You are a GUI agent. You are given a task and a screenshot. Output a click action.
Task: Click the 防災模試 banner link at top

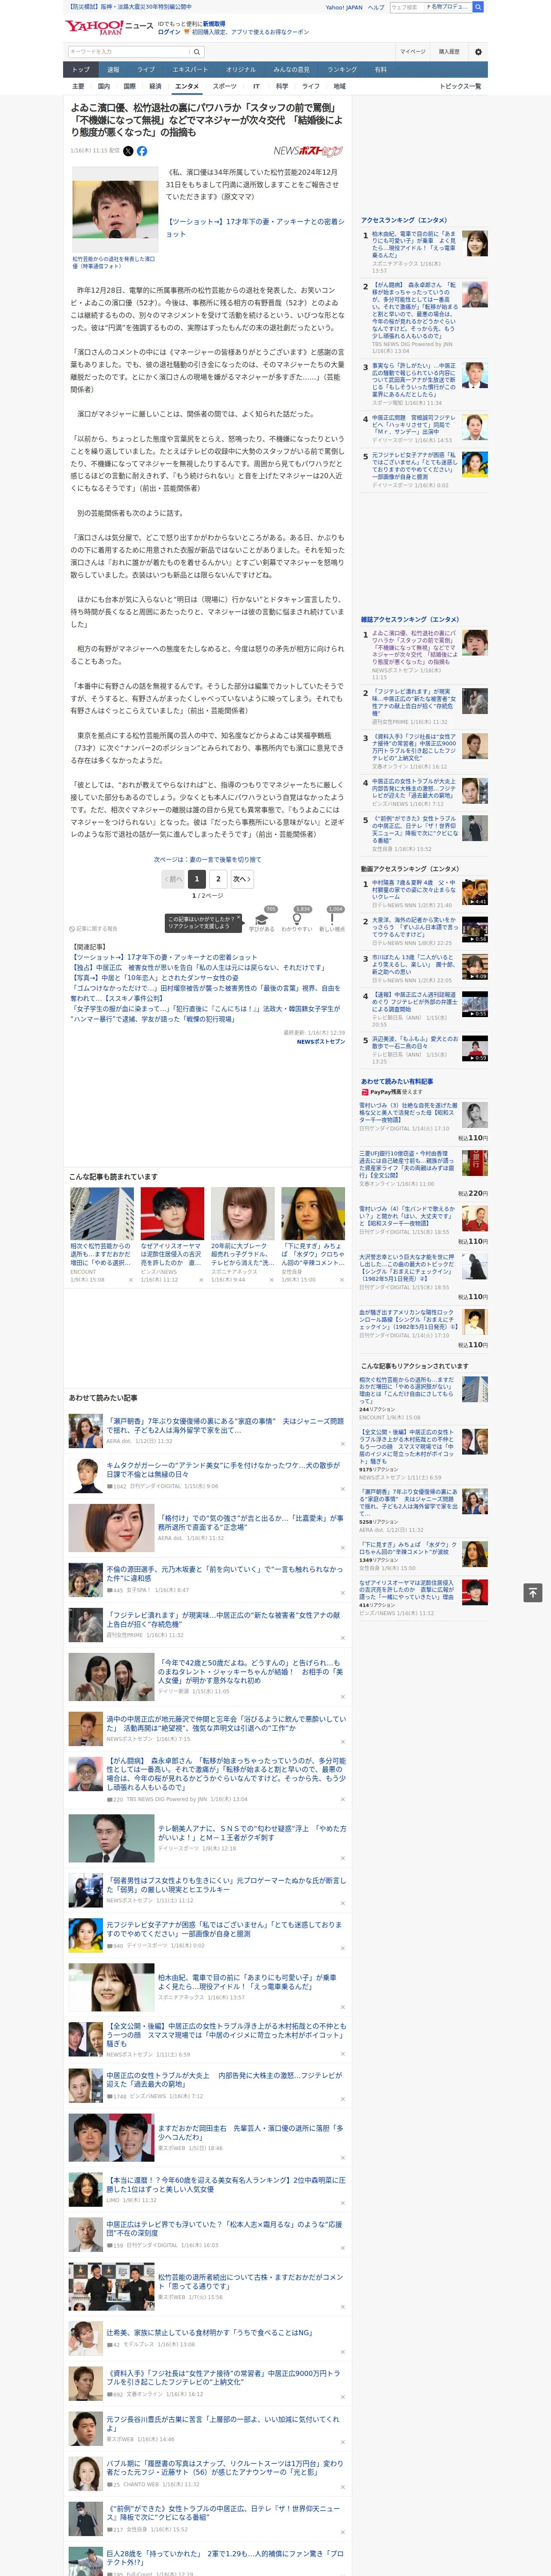pyautogui.click(x=130, y=7)
